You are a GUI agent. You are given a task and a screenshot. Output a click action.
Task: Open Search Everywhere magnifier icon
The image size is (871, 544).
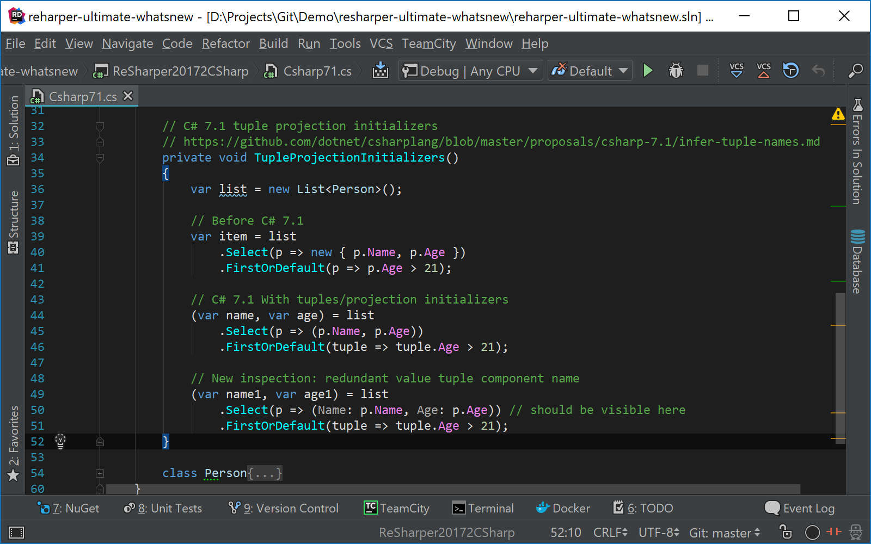click(x=855, y=71)
